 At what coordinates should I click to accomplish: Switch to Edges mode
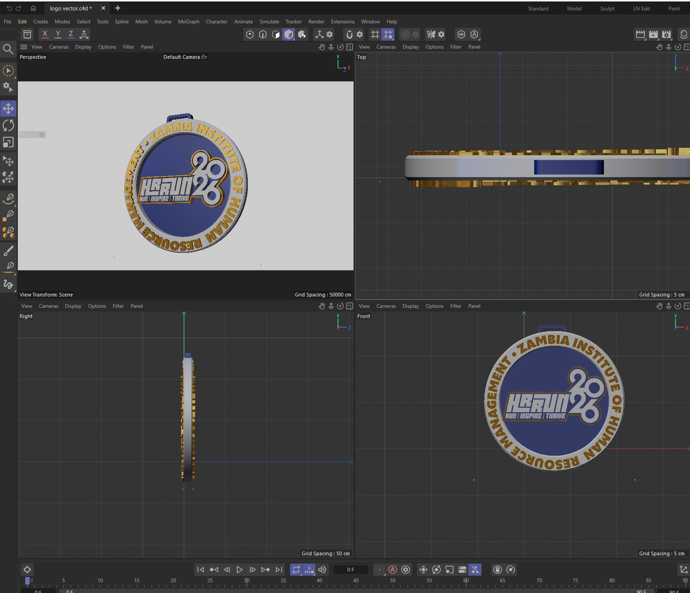pos(263,35)
